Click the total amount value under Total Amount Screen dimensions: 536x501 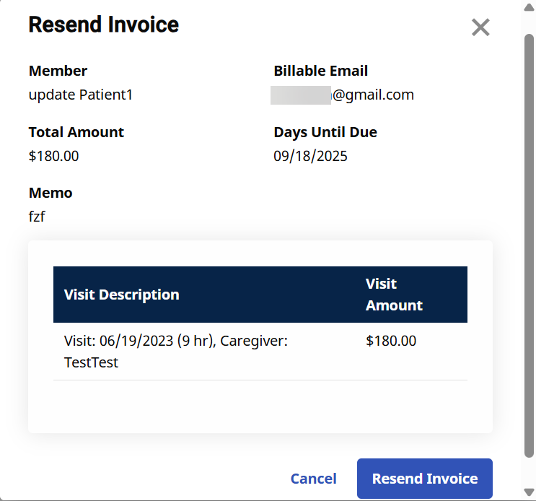pyautogui.click(x=54, y=156)
